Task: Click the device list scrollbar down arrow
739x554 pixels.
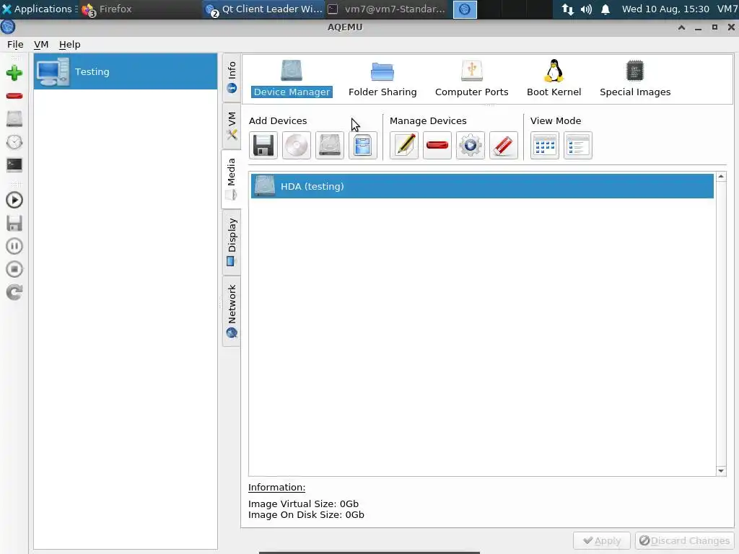Action: pyautogui.click(x=721, y=470)
